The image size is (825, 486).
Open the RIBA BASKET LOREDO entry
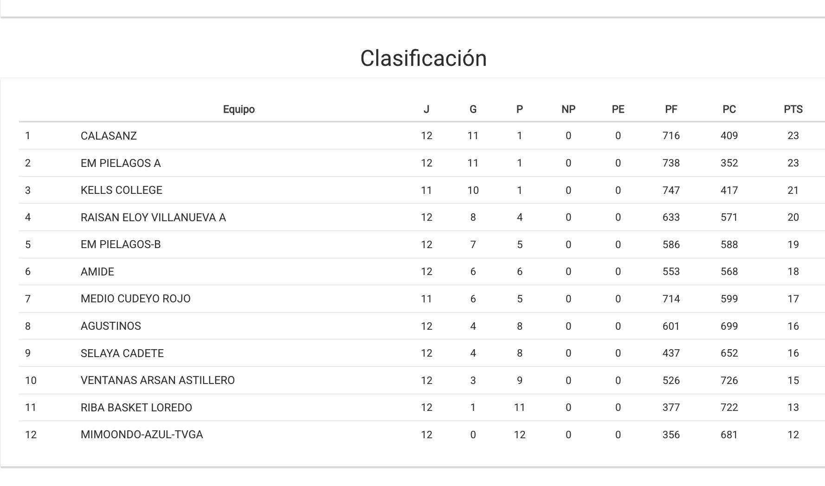(136, 408)
